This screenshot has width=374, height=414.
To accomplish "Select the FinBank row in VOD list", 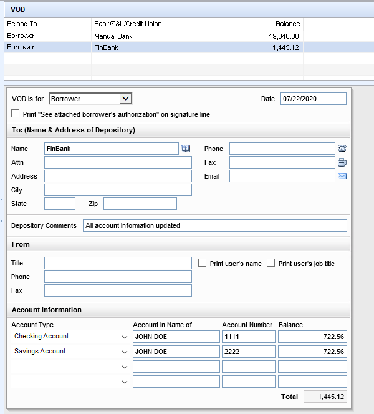I will tap(112, 47).
